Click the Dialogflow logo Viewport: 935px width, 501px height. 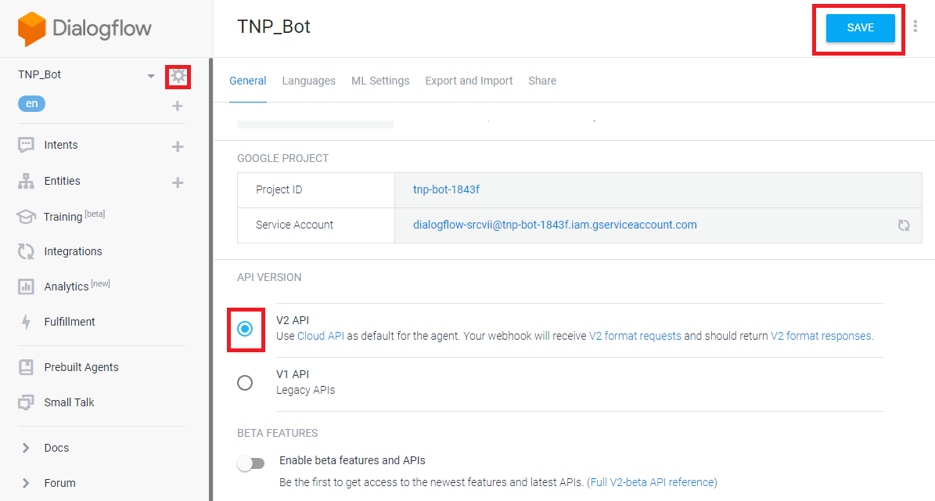(85, 29)
